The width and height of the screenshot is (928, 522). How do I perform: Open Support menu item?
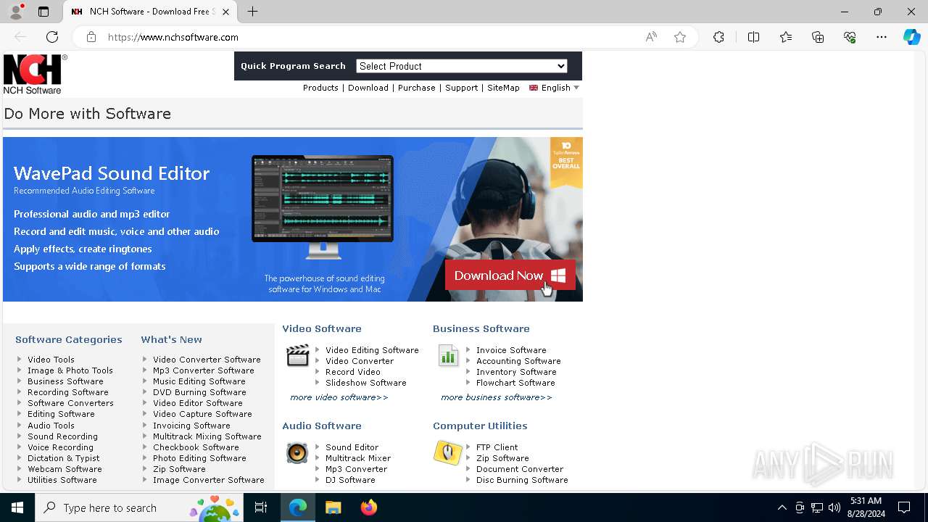tap(461, 88)
